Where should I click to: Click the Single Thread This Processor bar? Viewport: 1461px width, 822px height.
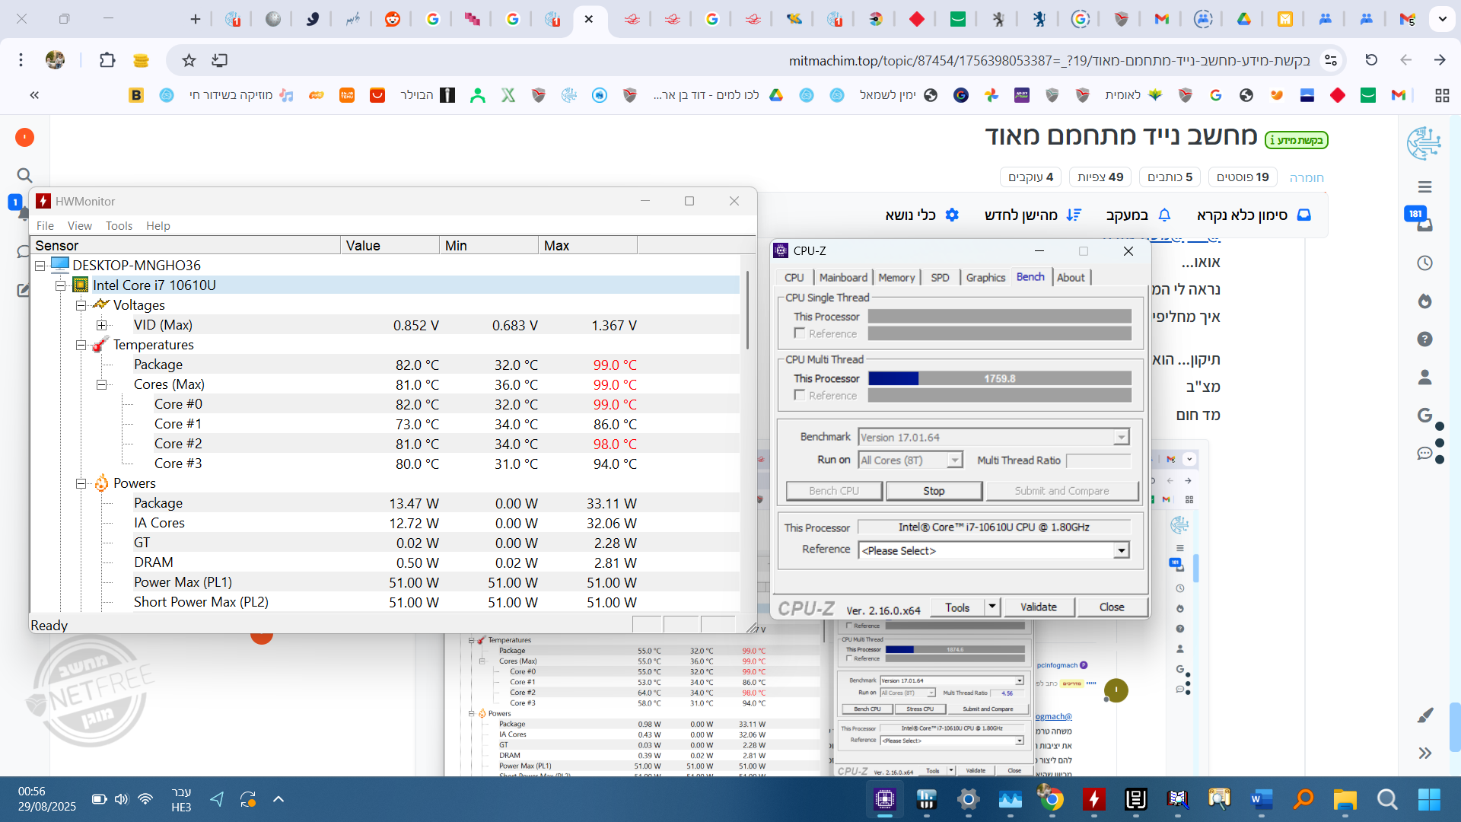999,317
